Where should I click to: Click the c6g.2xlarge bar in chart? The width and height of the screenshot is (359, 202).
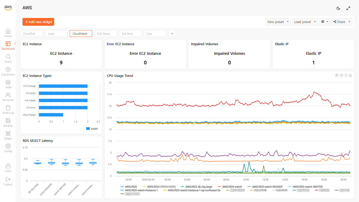click(x=51, y=115)
